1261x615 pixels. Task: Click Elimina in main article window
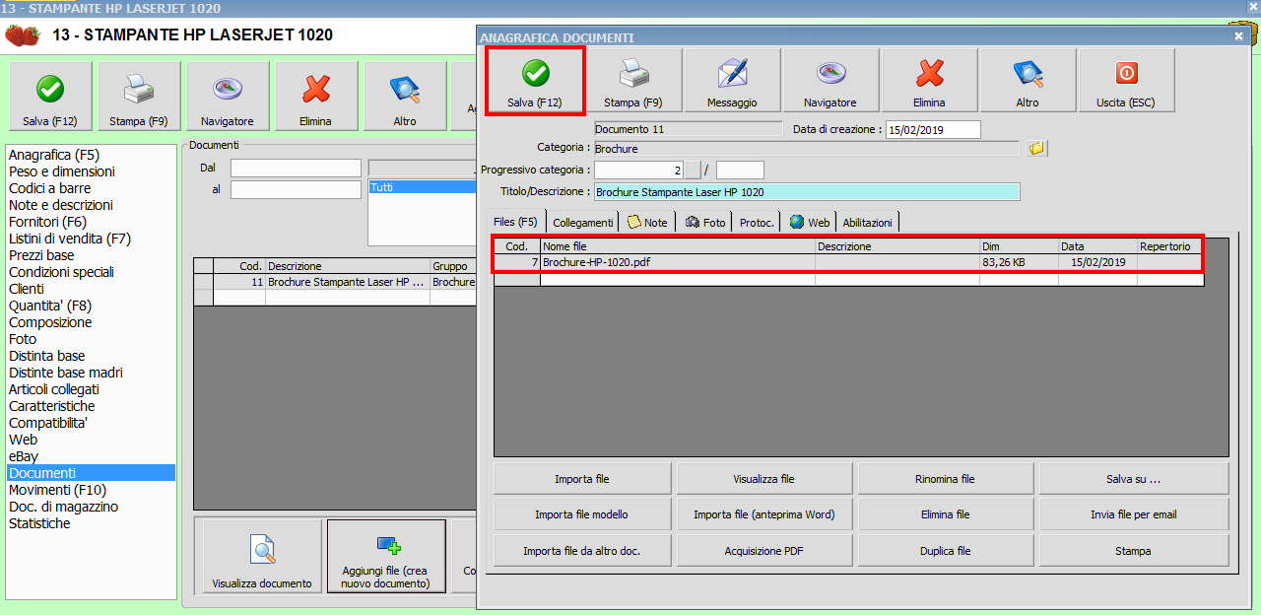coord(316,96)
